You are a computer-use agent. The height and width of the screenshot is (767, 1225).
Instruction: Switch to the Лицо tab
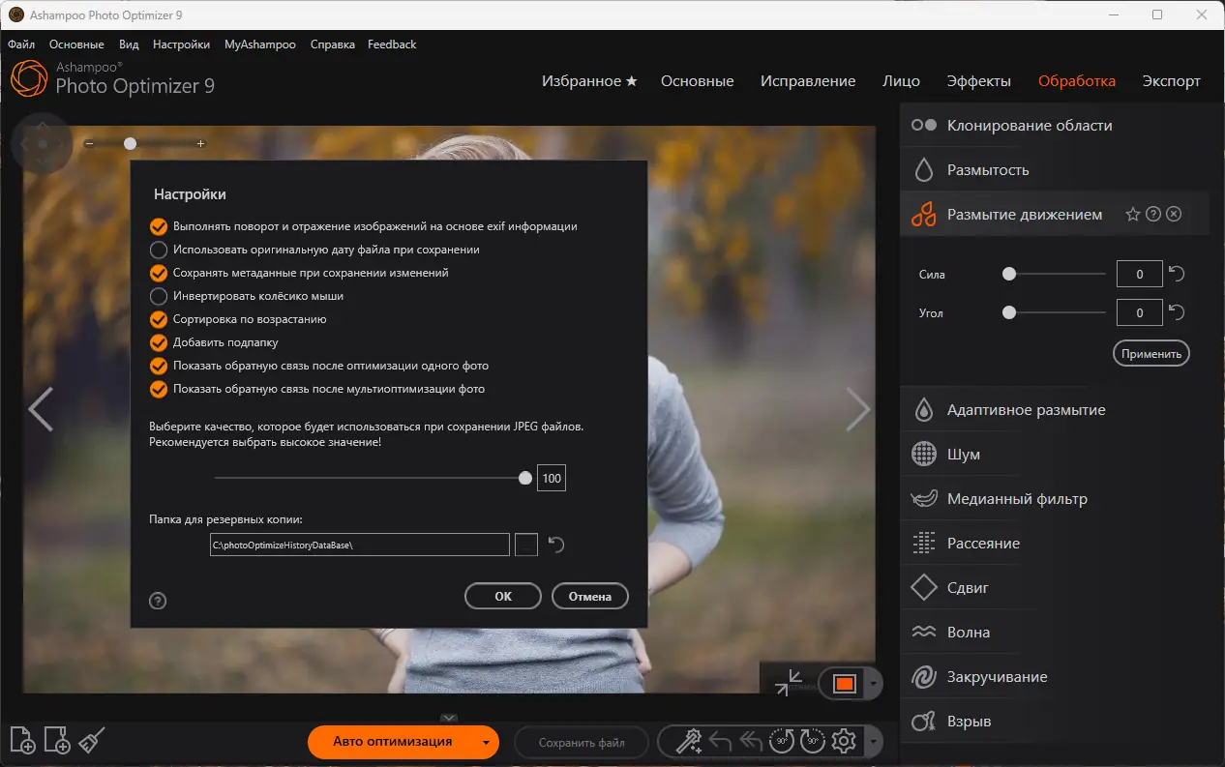point(901,81)
